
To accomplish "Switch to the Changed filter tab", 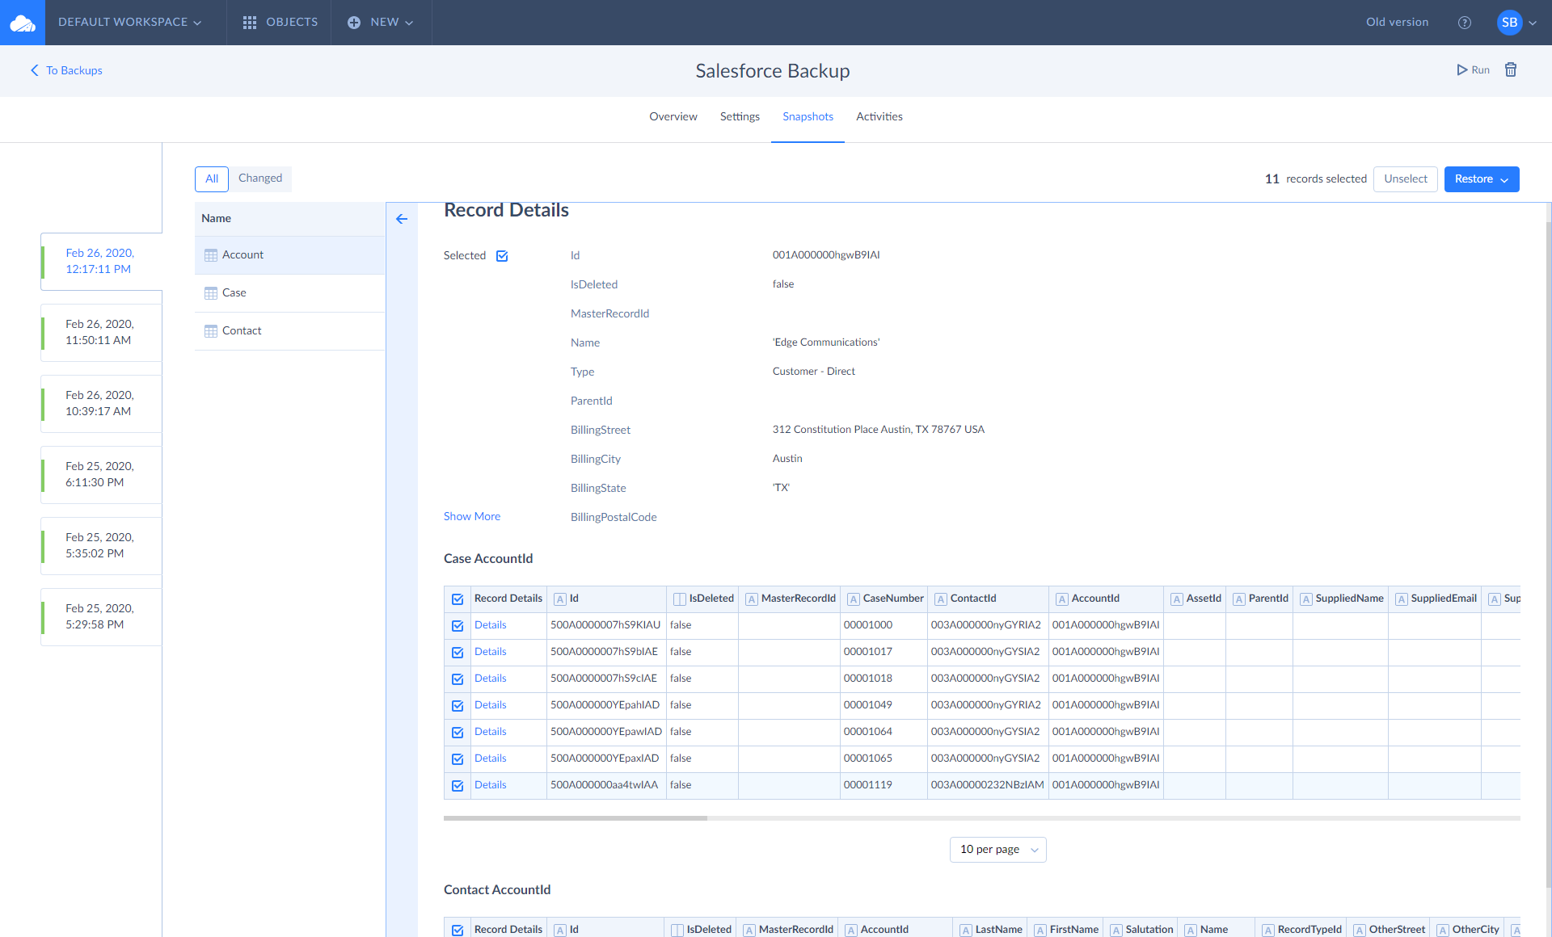I will point(260,179).
